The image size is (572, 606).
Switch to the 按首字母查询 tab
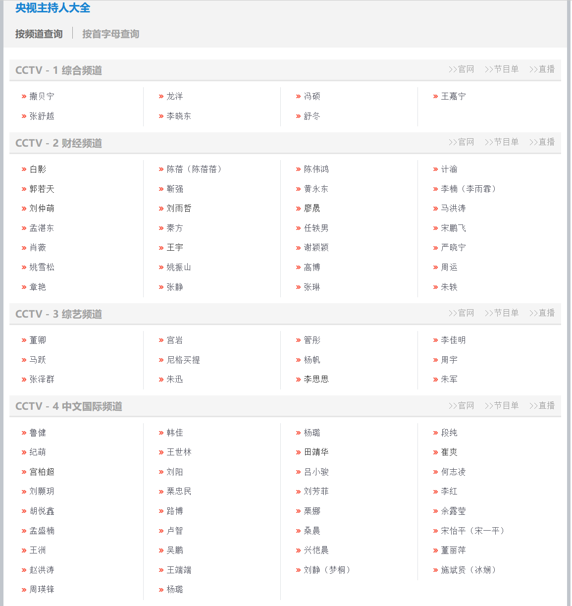point(110,34)
